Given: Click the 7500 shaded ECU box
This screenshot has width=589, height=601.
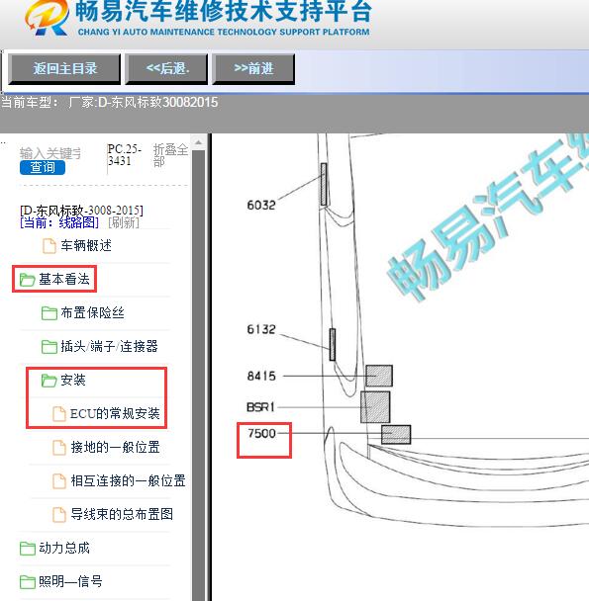Looking at the screenshot, I should (x=396, y=435).
